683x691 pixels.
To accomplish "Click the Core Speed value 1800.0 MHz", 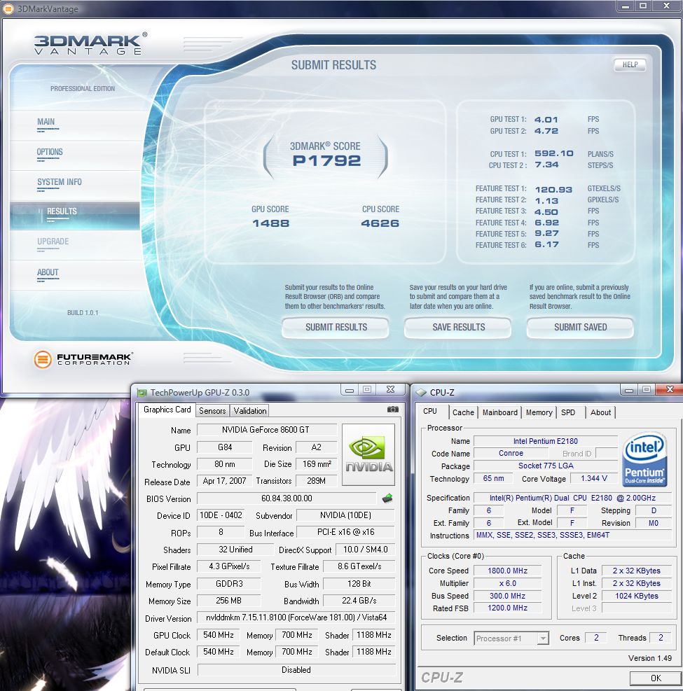I will (x=507, y=571).
